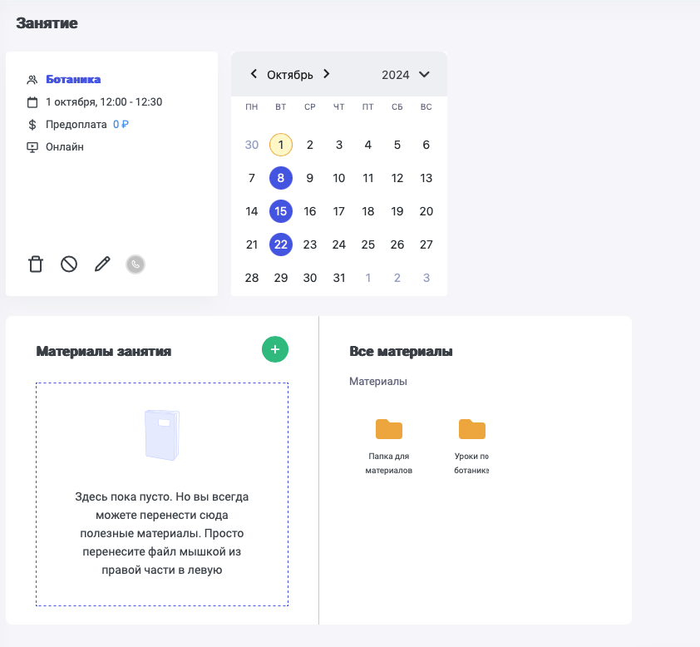The width and height of the screenshot is (700, 647).
Task: Open the 'Папка для материалов' folder
Action: click(x=389, y=429)
